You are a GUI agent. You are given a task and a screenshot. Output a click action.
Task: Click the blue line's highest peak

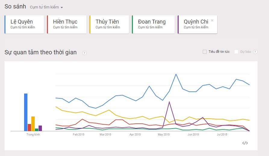pos(176,74)
